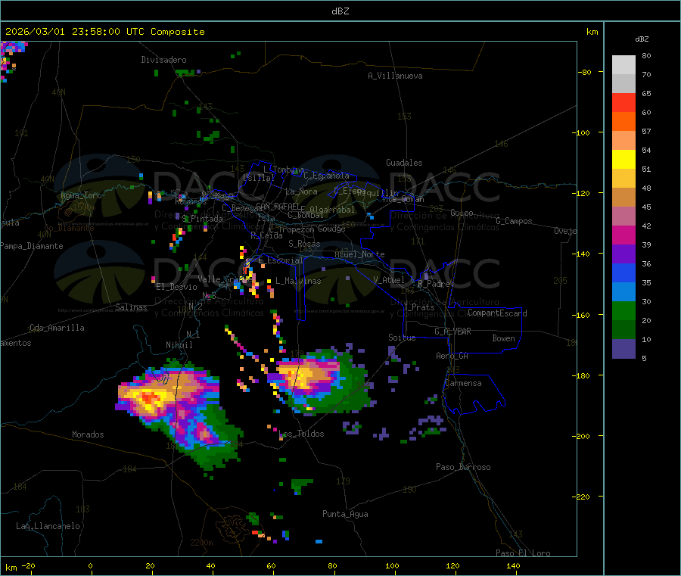The image size is (681, 576).
Task: Click the Agua_Toro map label
Action: click(x=81, y=195)
